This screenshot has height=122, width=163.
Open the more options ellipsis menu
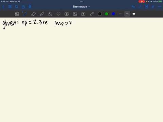coord(160,7)
